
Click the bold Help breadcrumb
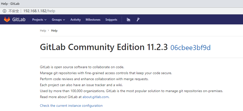click(x=54, y=31)
